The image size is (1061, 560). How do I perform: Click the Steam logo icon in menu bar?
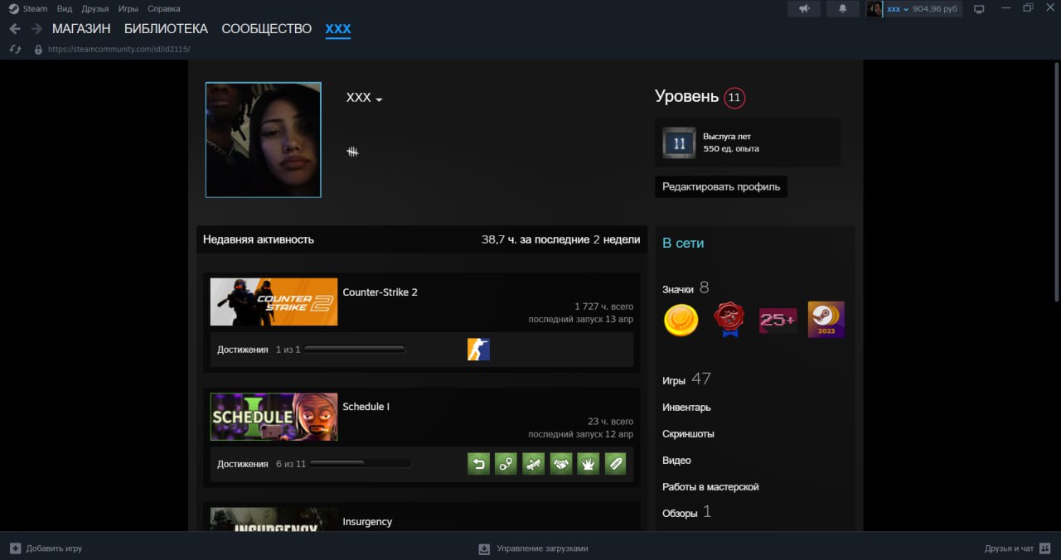point(13,8)
